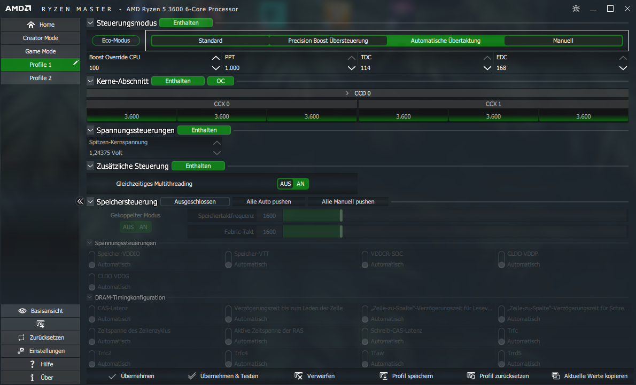636x385 pixels.
Task: Open Game Mode profile
Action: click(41, 51)
